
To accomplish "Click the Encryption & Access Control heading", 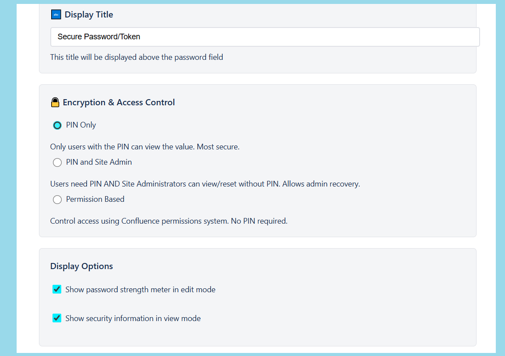I will point(119,102).
